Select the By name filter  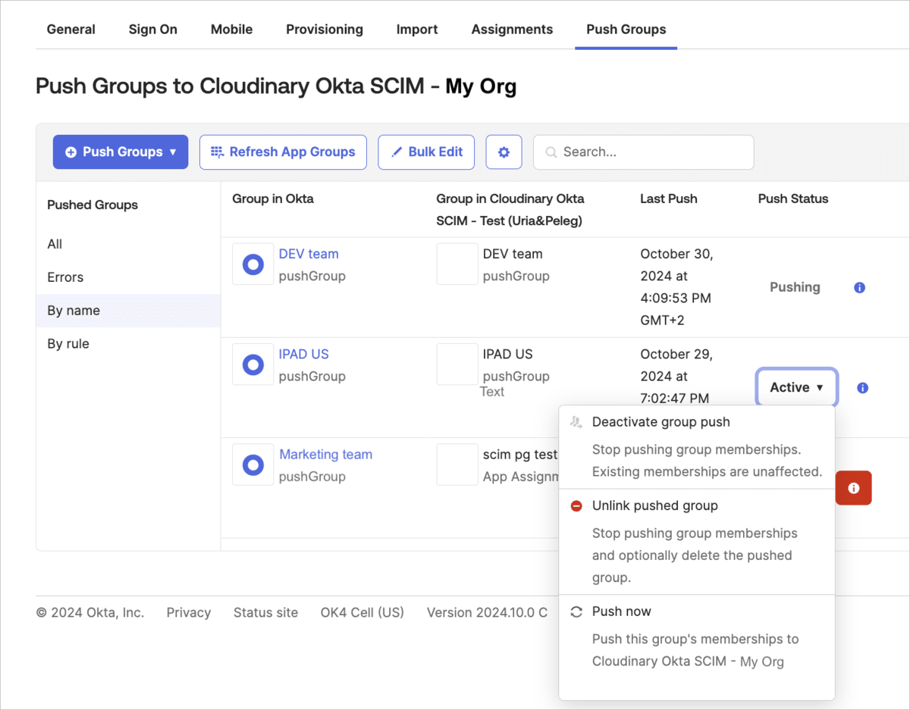128,311
